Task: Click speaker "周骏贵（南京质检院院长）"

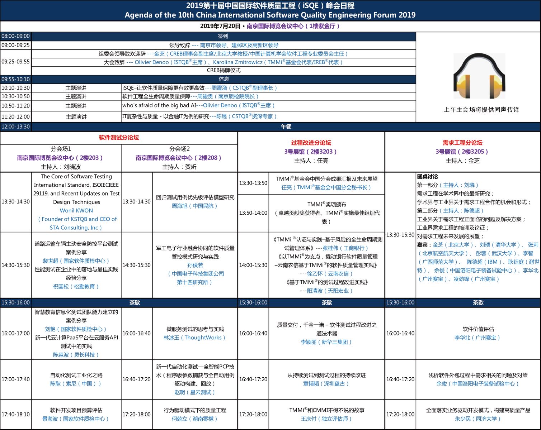Action: coord(228,96)
